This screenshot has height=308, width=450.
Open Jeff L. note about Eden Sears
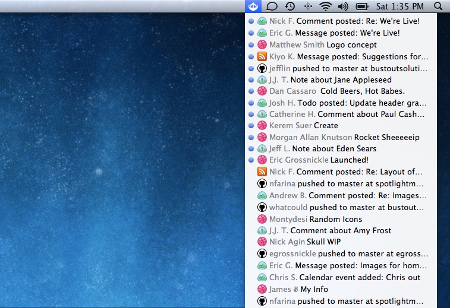pyautogui.click(x=341, y=148)
